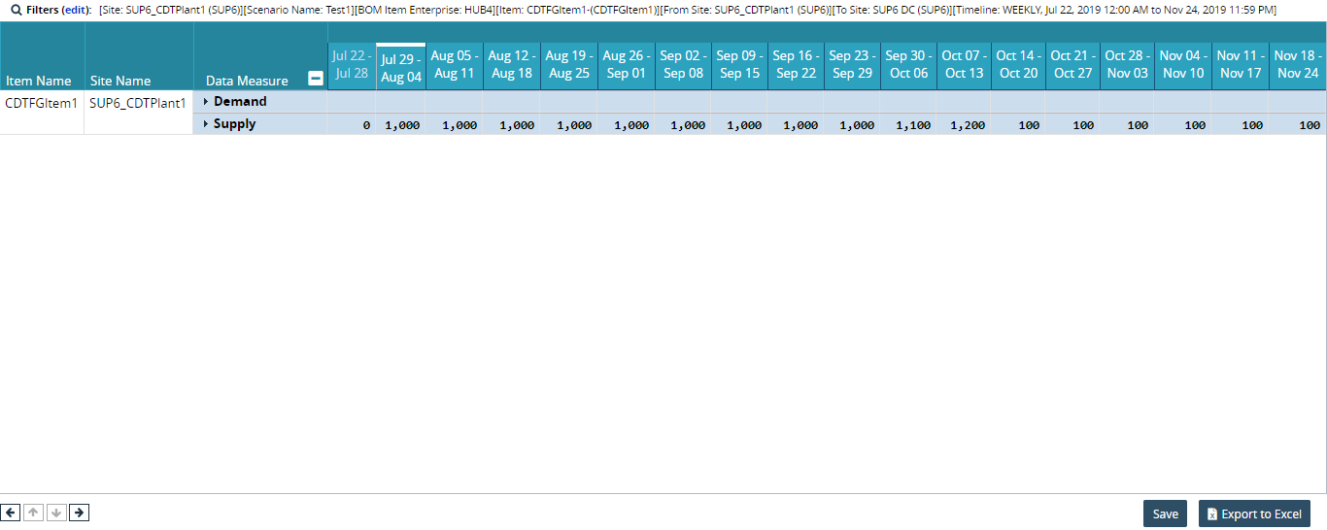Select the Sep 09 - Sep 15 week header
Viewport: 1327px width, 530px height.
point(739,65)
